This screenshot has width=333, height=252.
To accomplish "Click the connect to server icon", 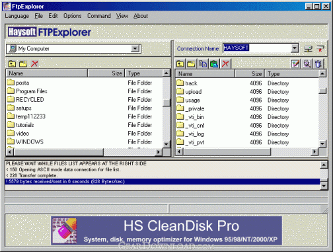I will [308, 48].
